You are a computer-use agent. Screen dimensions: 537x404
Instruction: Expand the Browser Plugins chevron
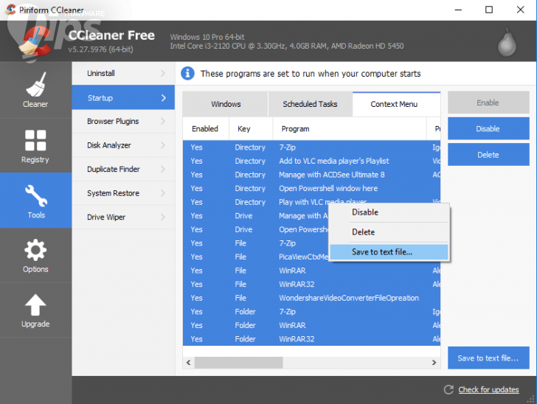coord(163,121)
